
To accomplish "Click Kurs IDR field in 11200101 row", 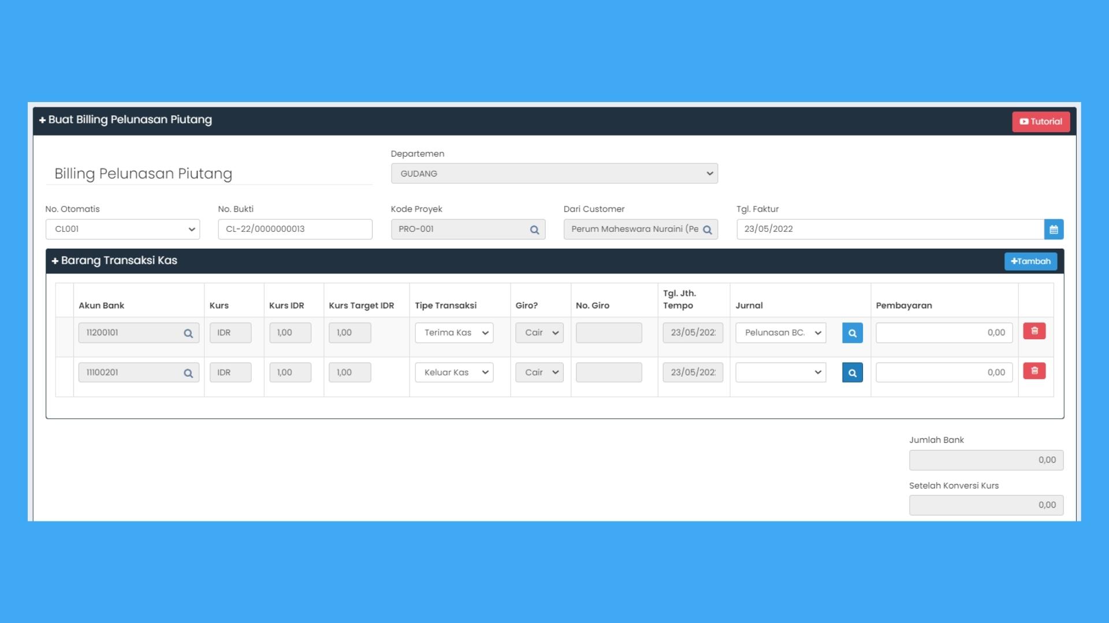I will 290,333.
